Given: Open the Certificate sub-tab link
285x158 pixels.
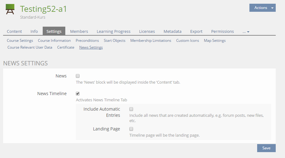Looking at the screenshot, I should click(x=66, y=47).
